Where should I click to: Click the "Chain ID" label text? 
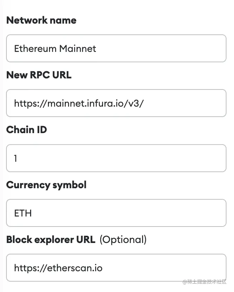[x=26, y=130]
